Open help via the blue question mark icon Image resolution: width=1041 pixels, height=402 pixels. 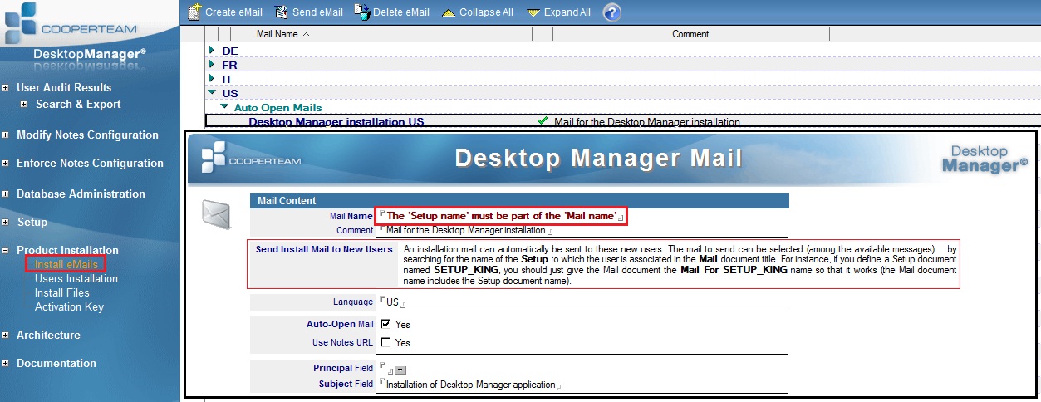(611, 12)
